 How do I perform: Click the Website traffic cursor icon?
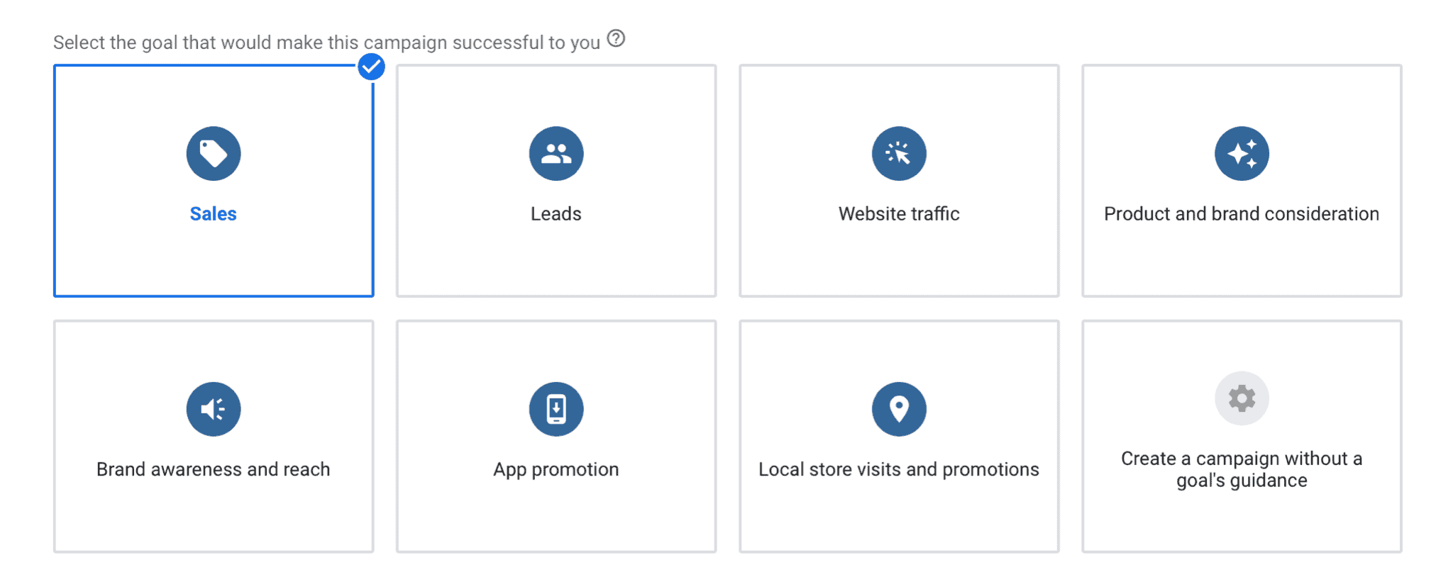click(x=899, y=154)
